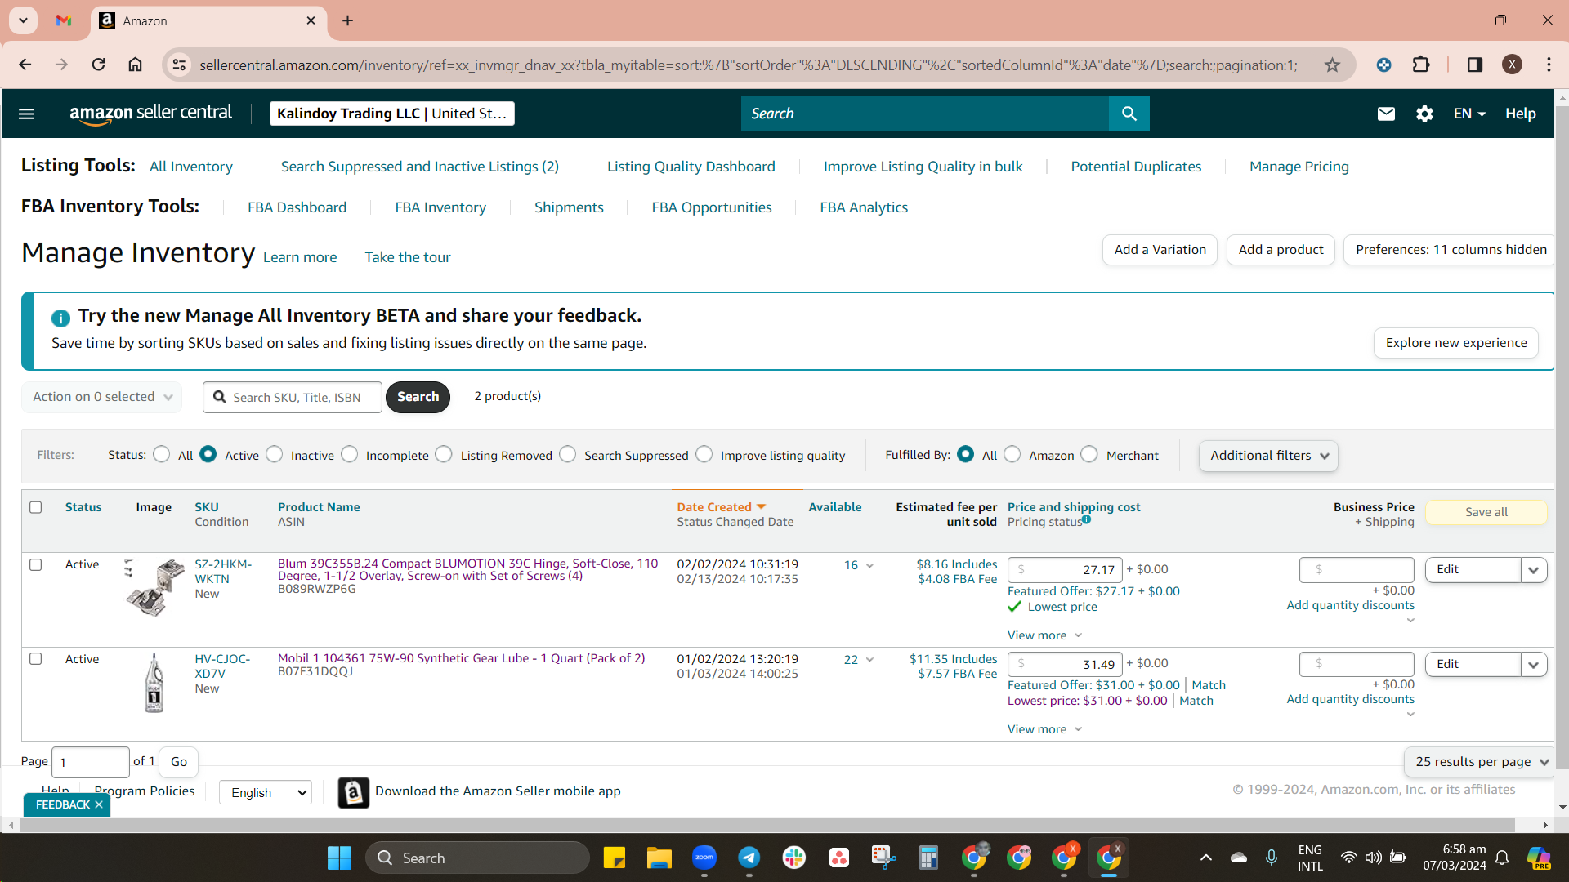This screenshot has height=882, width=1569.
Task: Open the messages envelope icon
Action: pyautogui.click(x=1386, y=114)
